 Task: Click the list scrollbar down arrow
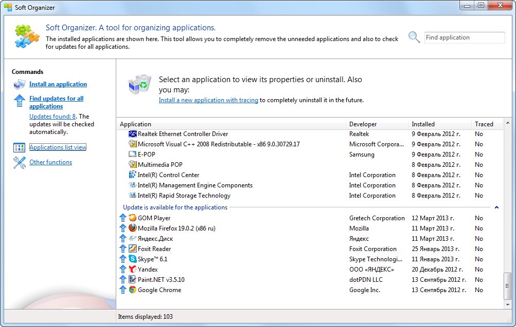[x=507, y=305]
